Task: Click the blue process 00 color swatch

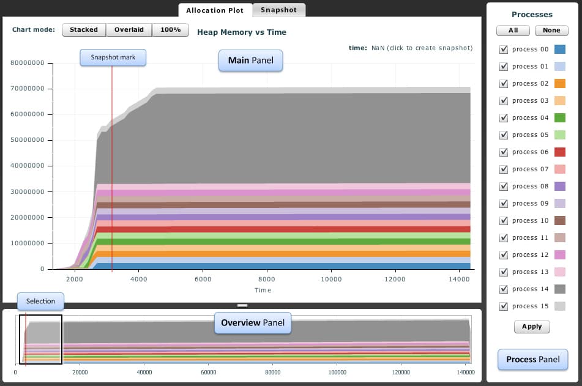Action: [x=559, y=50]
